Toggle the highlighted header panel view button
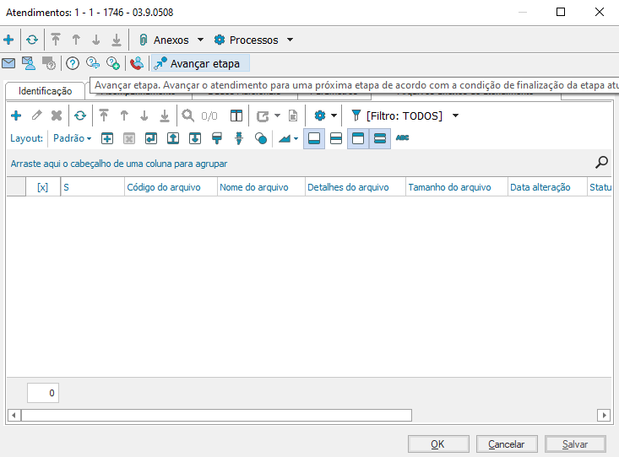The image size is (619, 457). tap(358, 138)
